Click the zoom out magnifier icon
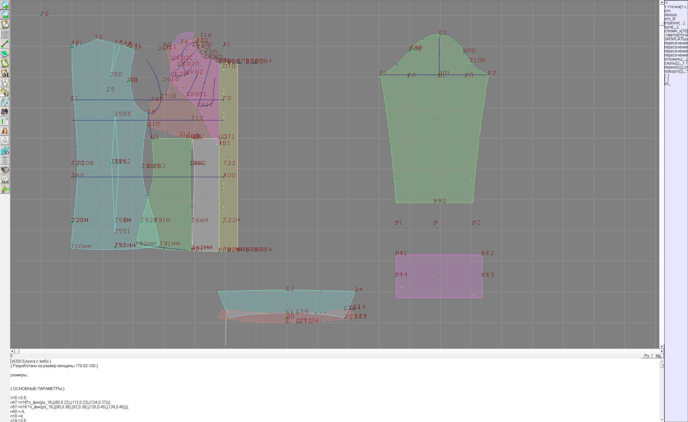Screen dimensions: 688x422 5,15
